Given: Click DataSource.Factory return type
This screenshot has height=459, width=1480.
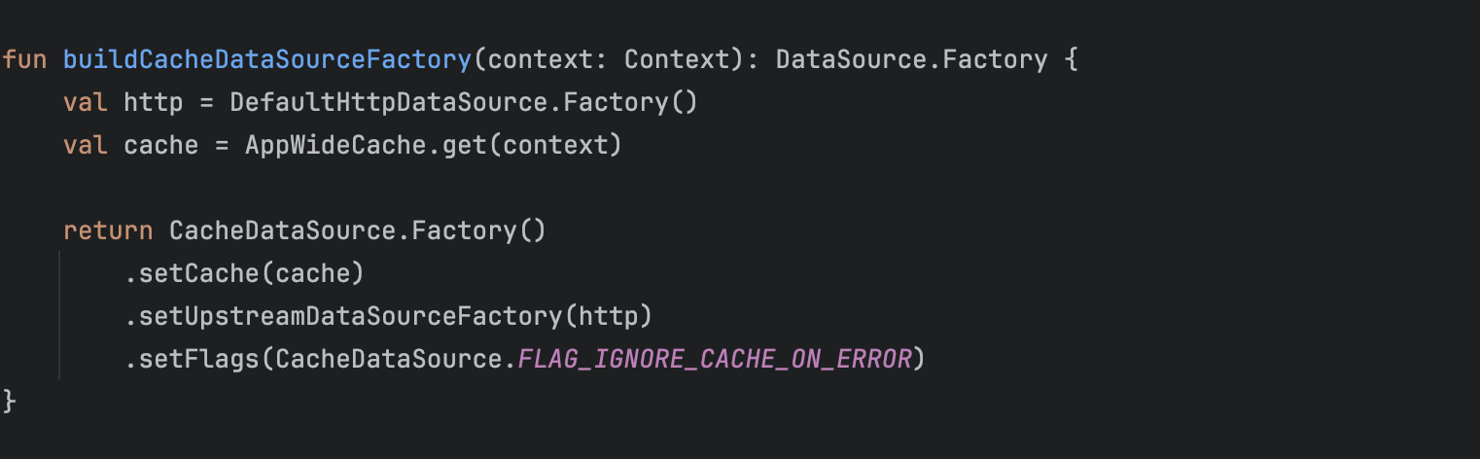Looking at the screenshot, I should tap(912, 59).
